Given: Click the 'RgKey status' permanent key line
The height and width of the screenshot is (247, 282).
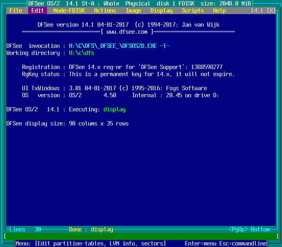Looking at the screenshot, I should [x=128, y=74].
